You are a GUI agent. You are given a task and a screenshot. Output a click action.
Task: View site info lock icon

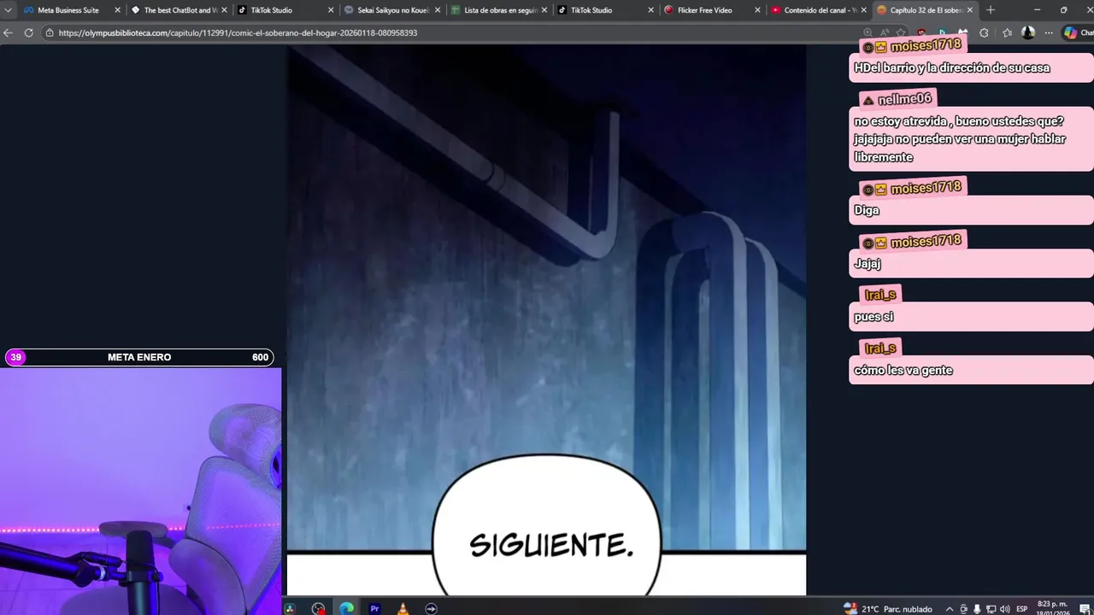[x=50, y=32]
